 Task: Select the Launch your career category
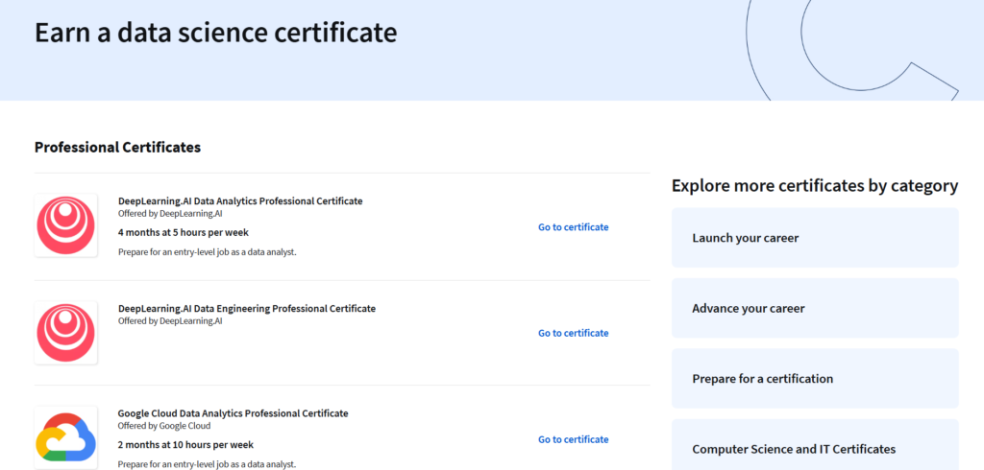(815, 238)
